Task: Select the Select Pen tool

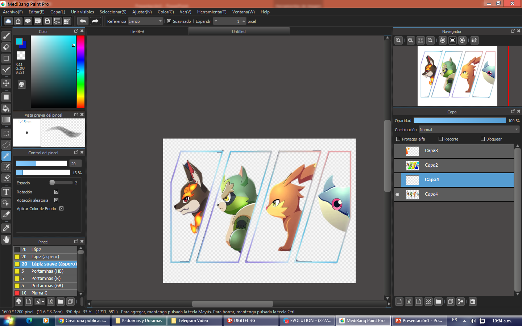Action: (x=6, y=167)
